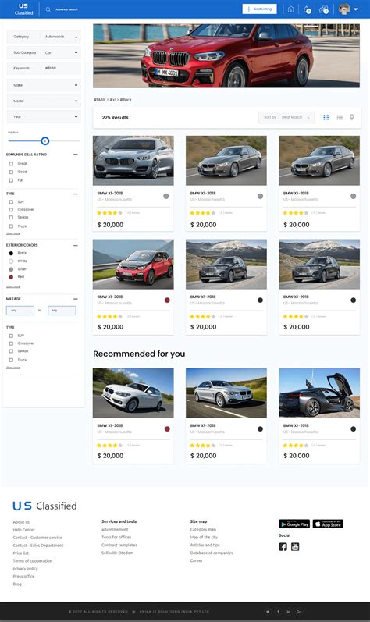Open privacy policy footer link
Screen dimensions: 370x622
coord(26,568)
